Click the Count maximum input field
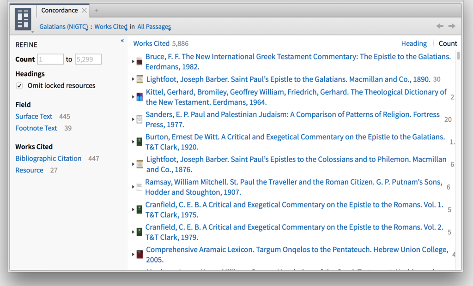This screenshot has width=473, height=286. coord(88,59)
